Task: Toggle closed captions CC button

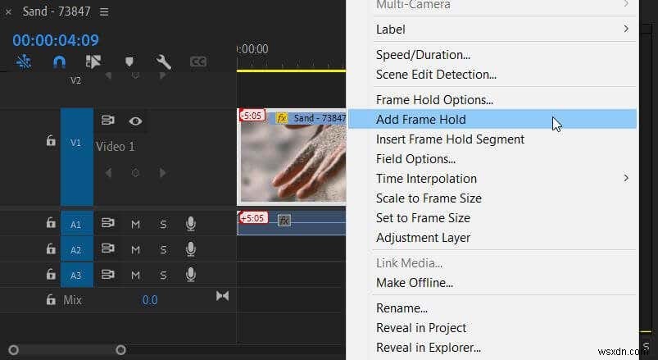Action: point(198,62)
